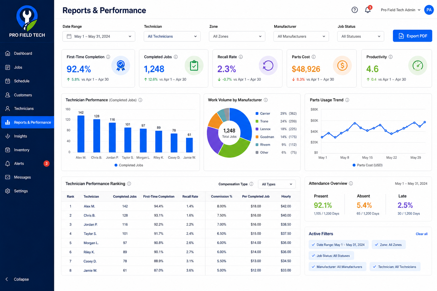Open Settings in the sidebar
Image resolution: width=437 pixels, height=291 pixels.
pyautogui.click(x=27, y=191)
